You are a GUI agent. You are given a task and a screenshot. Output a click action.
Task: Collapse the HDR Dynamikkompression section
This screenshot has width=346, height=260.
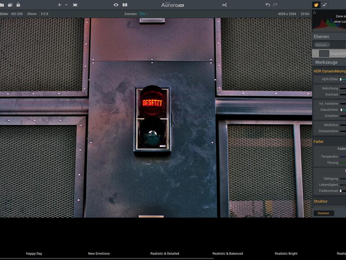coord(330,71)
